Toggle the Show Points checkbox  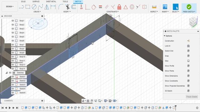click(x=188, y=71)
